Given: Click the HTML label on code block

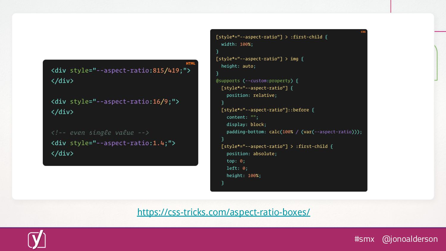Looking at the screenshot, I should pyautogui.click(x=191, y=63).
